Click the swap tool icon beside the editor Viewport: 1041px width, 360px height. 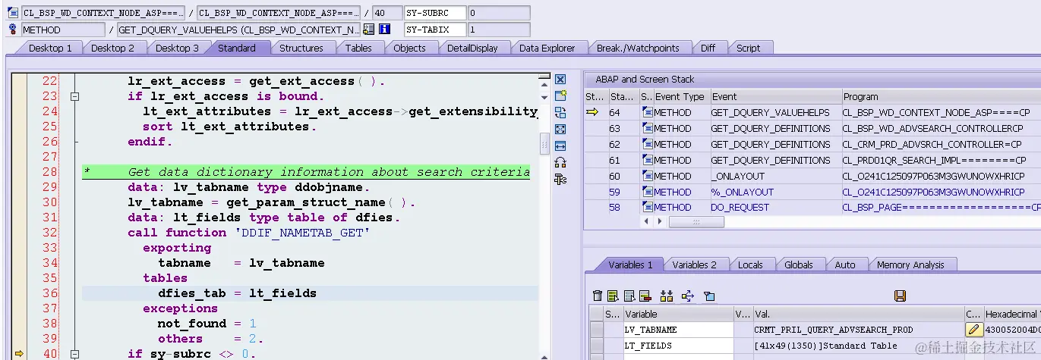coord(560,113)
